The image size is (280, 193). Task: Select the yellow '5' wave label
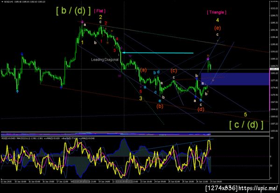(x=245, y=114)
